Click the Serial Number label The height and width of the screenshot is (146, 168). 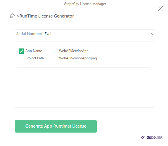(29, 34)
